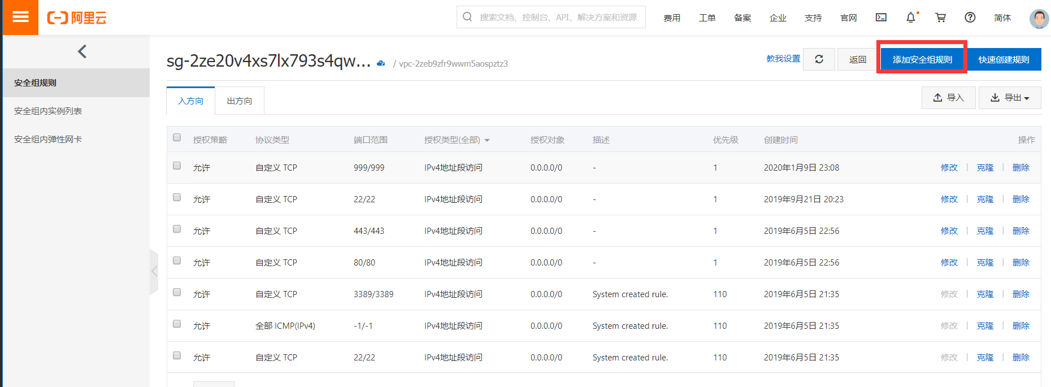The image size is (1051, 387).
Task: Click the search magnifier icon
Action: click(467, 17)
